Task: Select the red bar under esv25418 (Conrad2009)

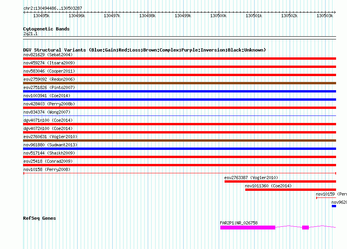Action: tap(179, 165)
